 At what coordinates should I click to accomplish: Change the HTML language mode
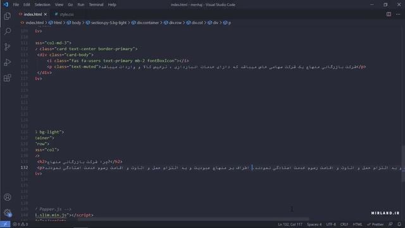[357, 224]
